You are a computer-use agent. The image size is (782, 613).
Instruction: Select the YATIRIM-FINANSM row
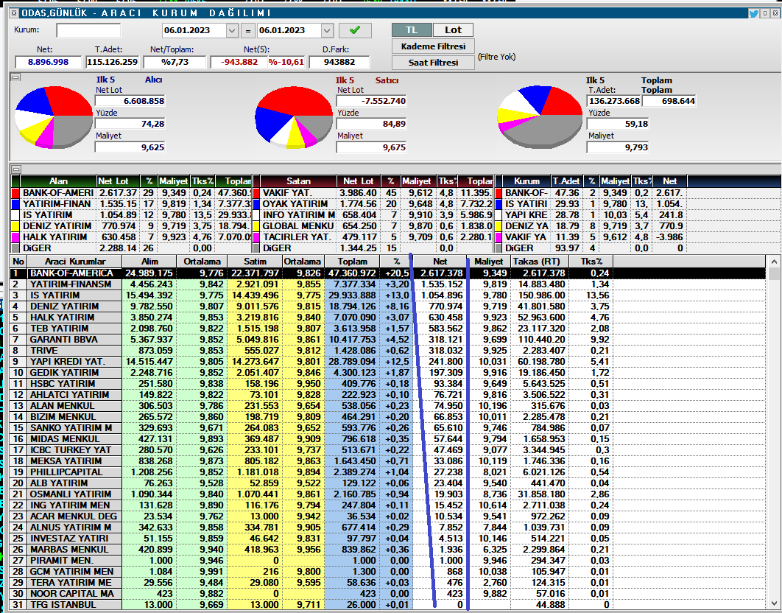pyautogui.click(x=387, y=284)
